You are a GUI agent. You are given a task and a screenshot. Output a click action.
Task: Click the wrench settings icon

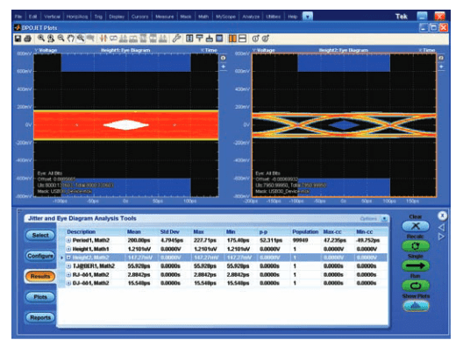[x=176, y=39]
